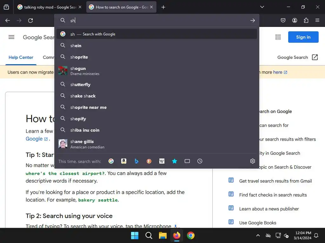Search this time with Amazon icon
The image size is (325, 243).
[124, 161]
